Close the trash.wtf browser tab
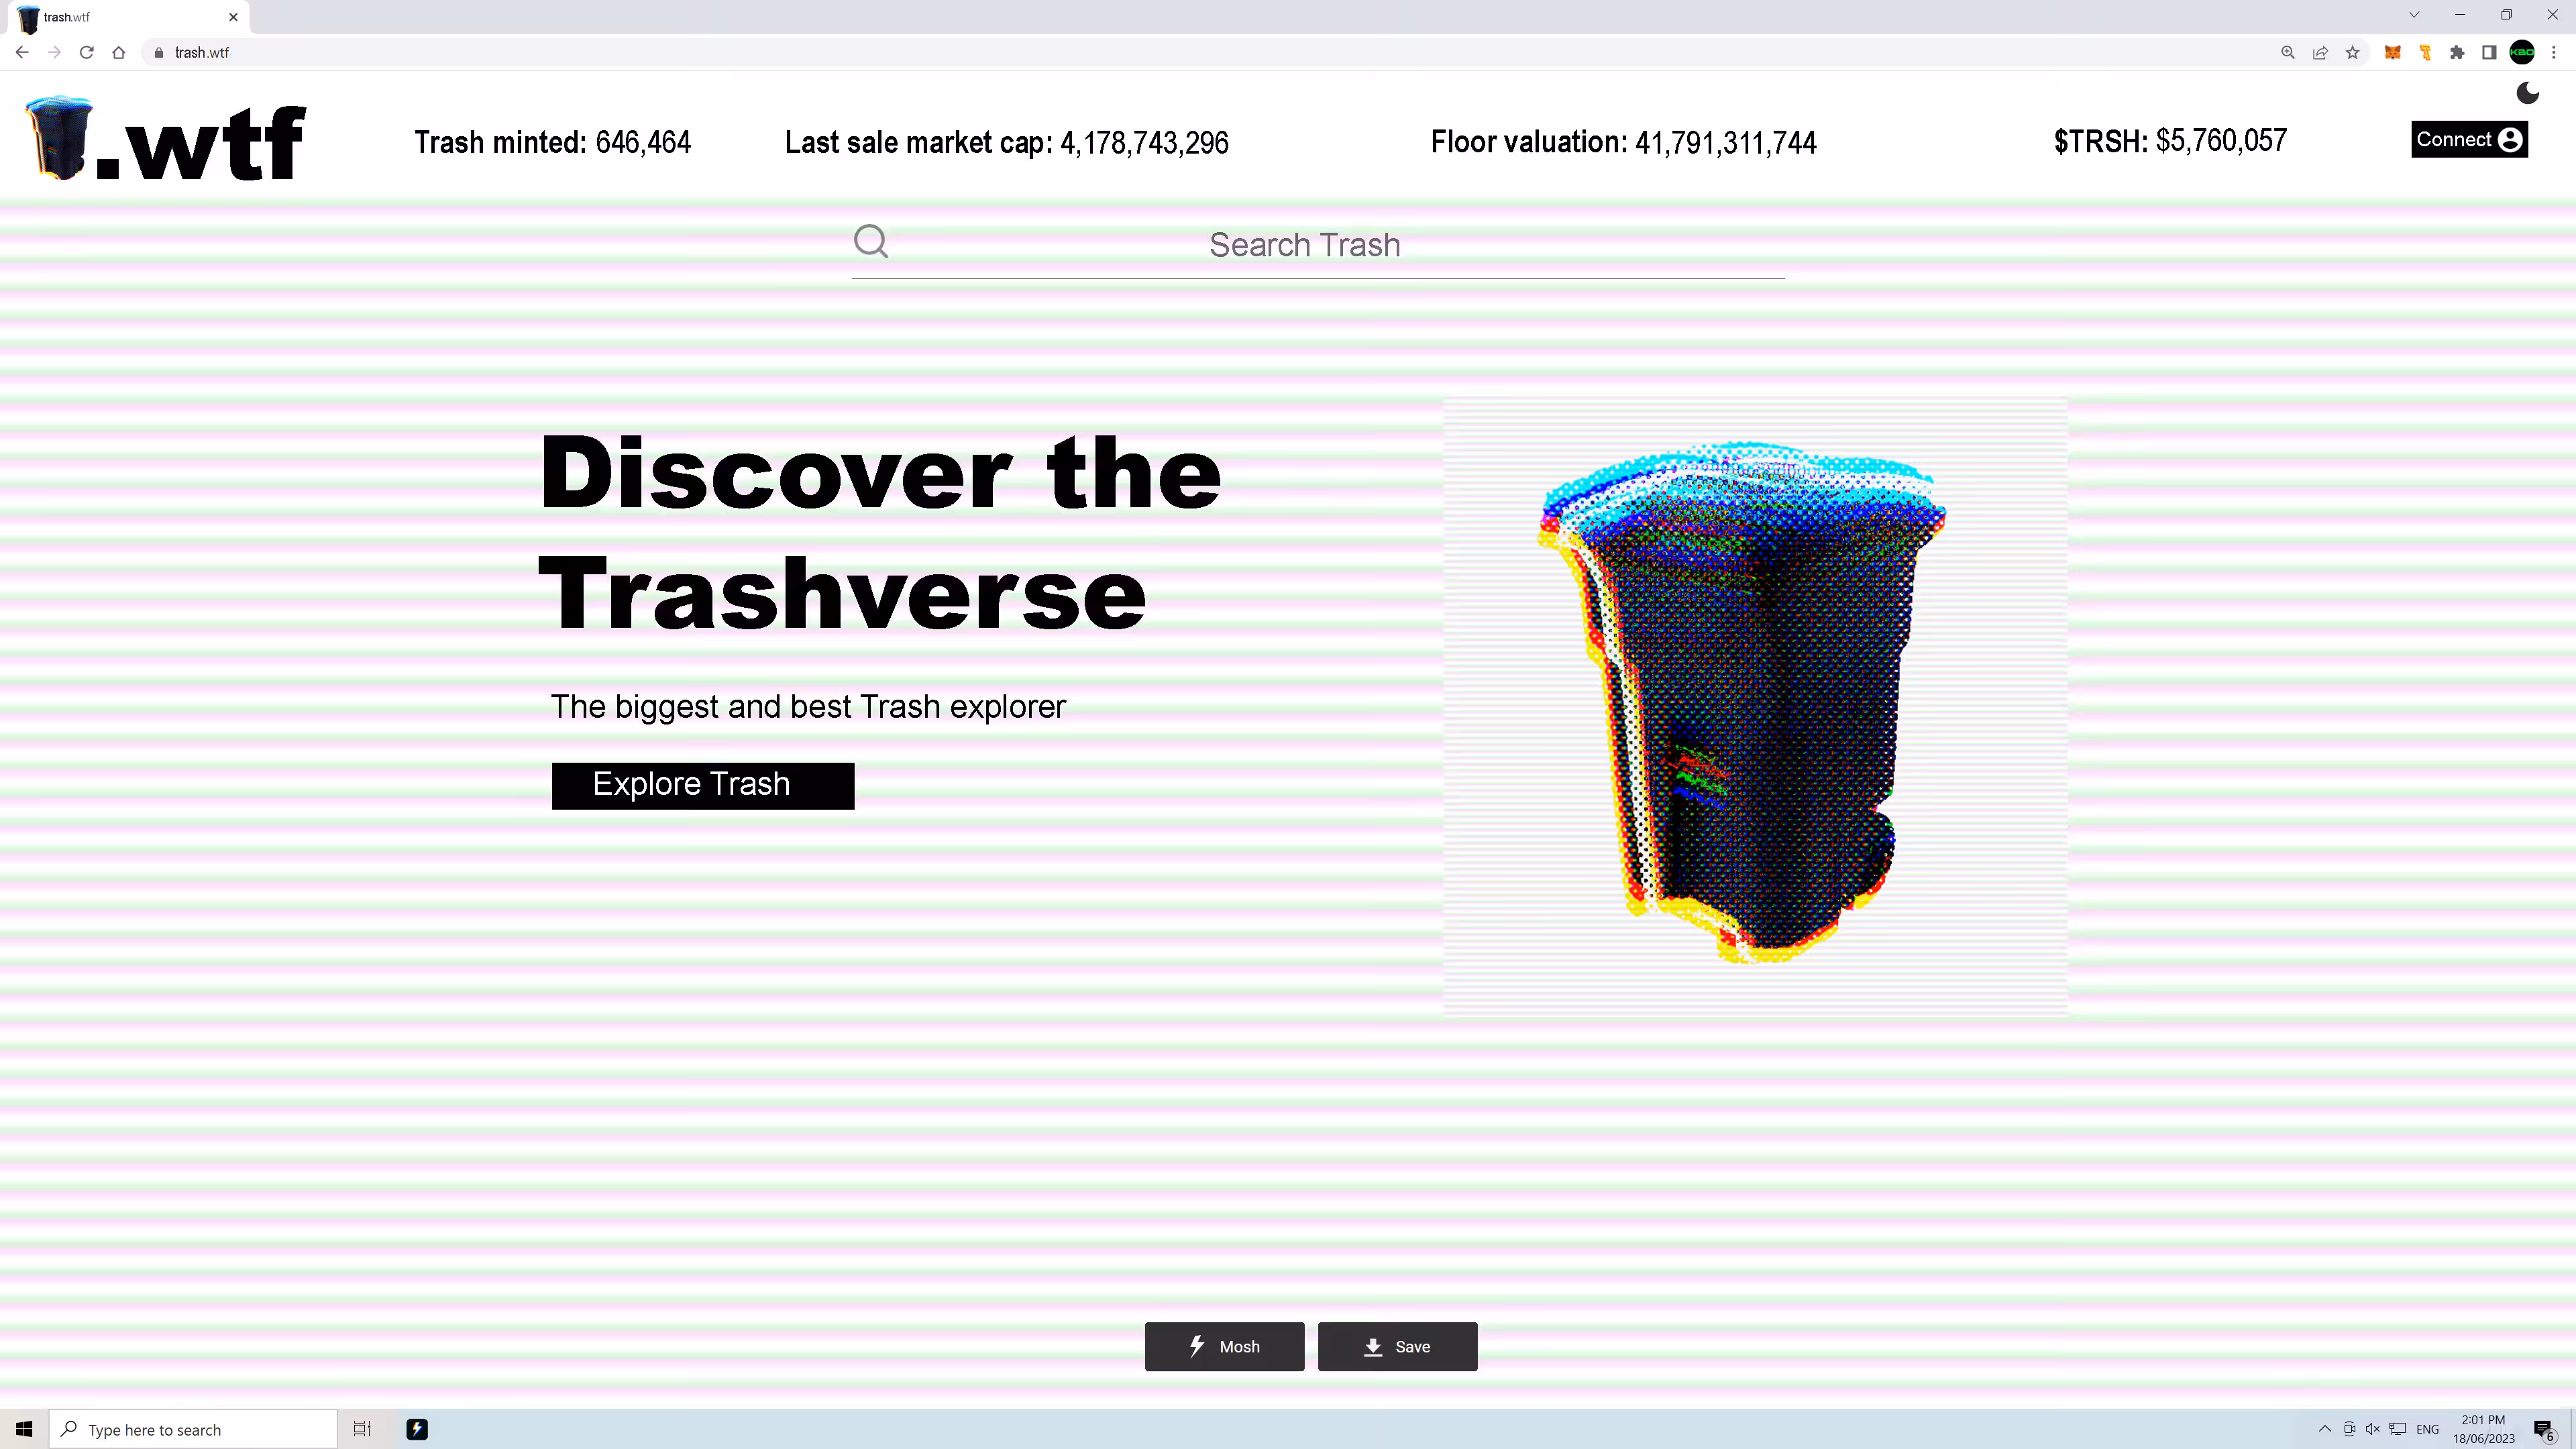This screenshot has width=2576, height=1449. point(233,17)
